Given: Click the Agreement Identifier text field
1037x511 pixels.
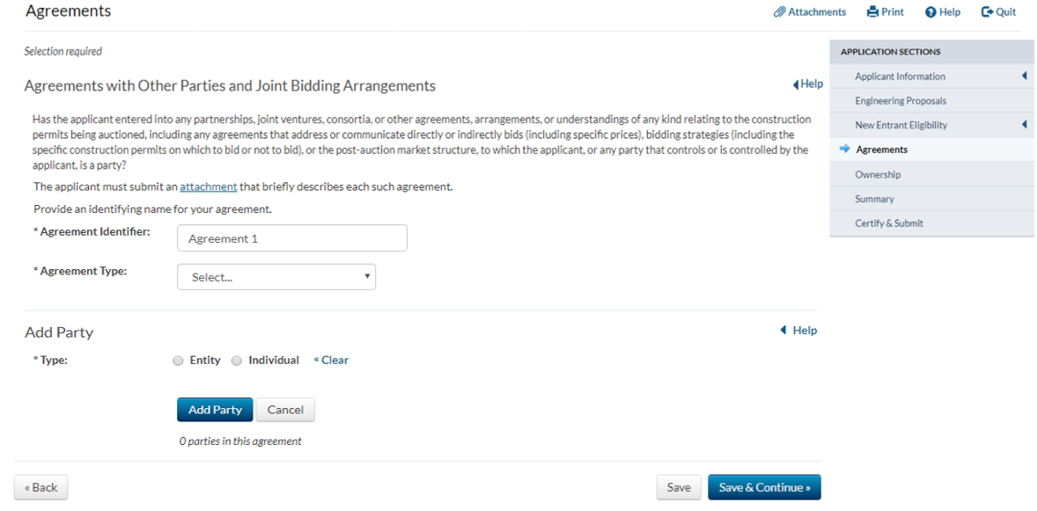Looking at the screenshot, I should pyautogui.click(x=291, y=238).
